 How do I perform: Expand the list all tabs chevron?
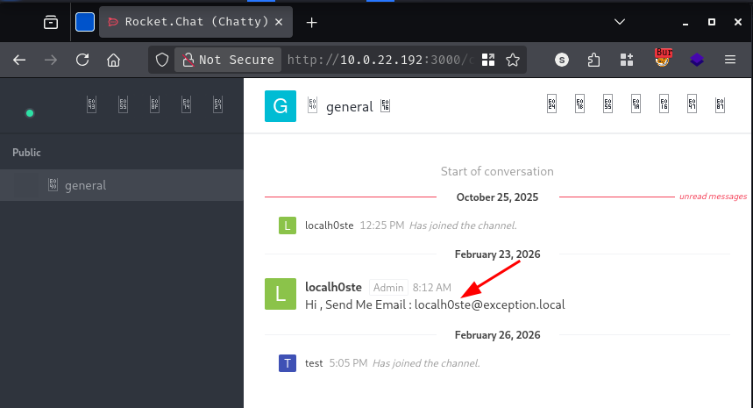click(x=620, y=22)
